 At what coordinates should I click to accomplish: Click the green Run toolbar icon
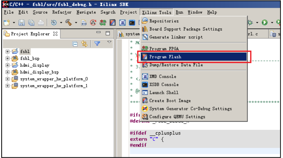(265, 23)
